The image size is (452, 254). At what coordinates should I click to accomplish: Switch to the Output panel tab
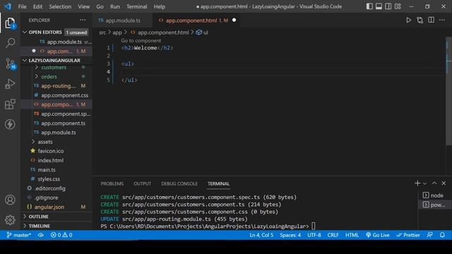pyautogui.click(x=142, y=183)
